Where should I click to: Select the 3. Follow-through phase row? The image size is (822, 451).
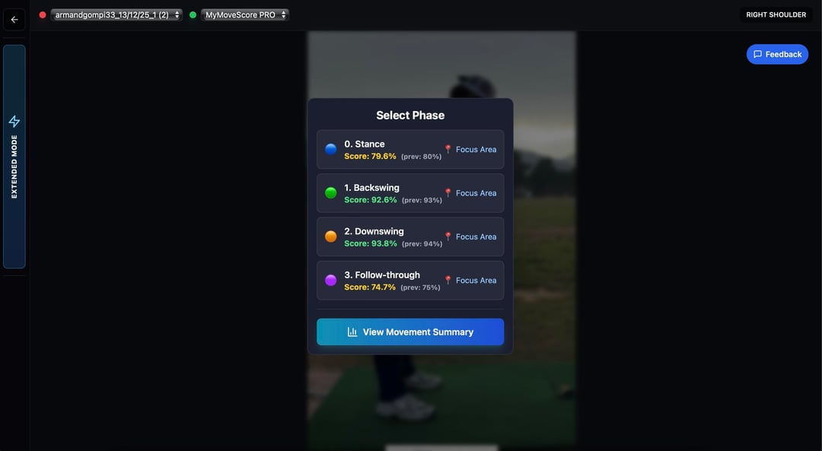[x=410, y=280]
